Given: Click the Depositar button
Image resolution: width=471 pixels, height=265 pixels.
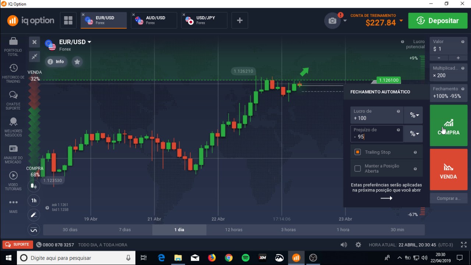Looking at the screenshot, I should coord(438,21).
